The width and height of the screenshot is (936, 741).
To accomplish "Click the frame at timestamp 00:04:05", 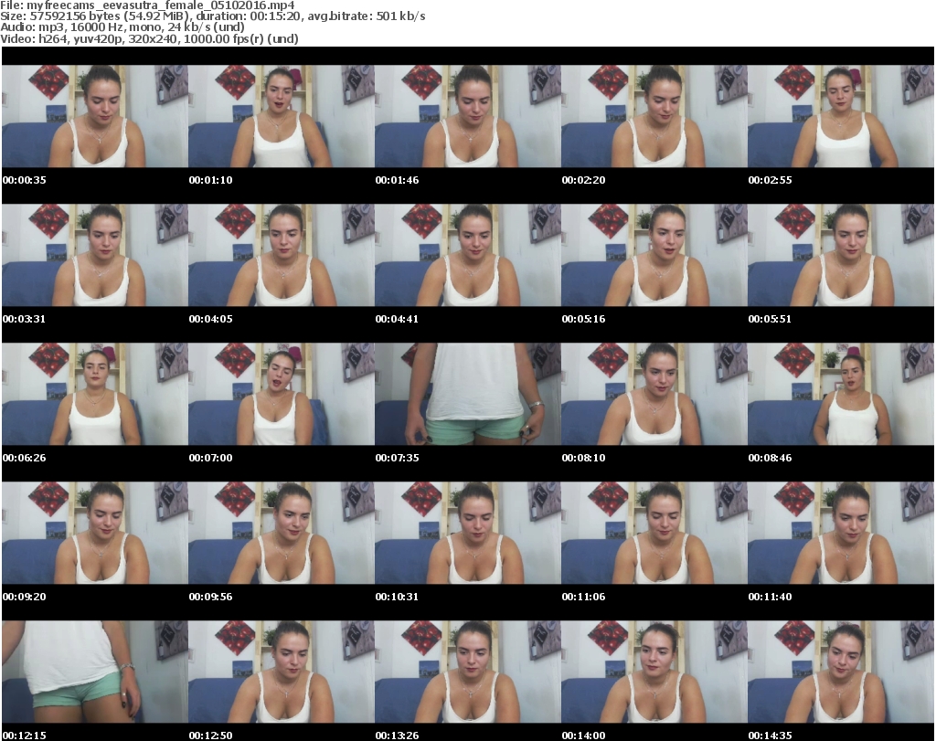I will (281, 255).
